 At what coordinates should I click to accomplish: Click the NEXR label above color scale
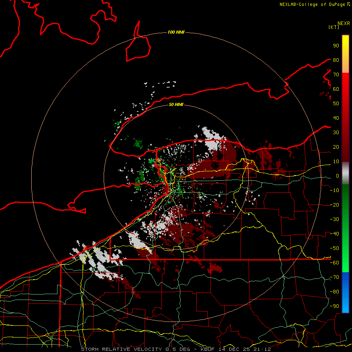(x=344, y=23)
